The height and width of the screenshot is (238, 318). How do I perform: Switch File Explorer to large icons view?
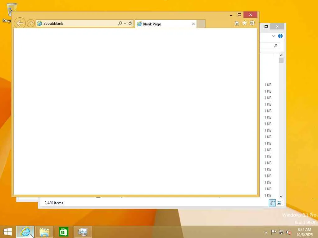(x=279, y=203)
